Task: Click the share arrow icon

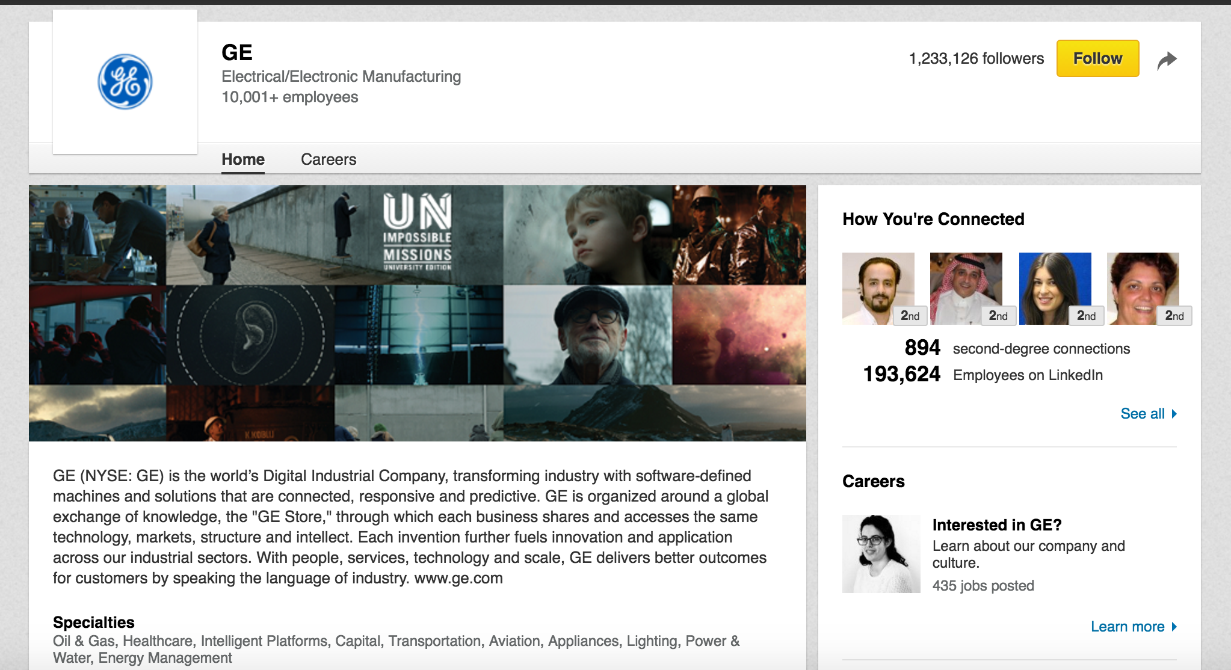Action: pyautogui.click(x=1167, y=60)
